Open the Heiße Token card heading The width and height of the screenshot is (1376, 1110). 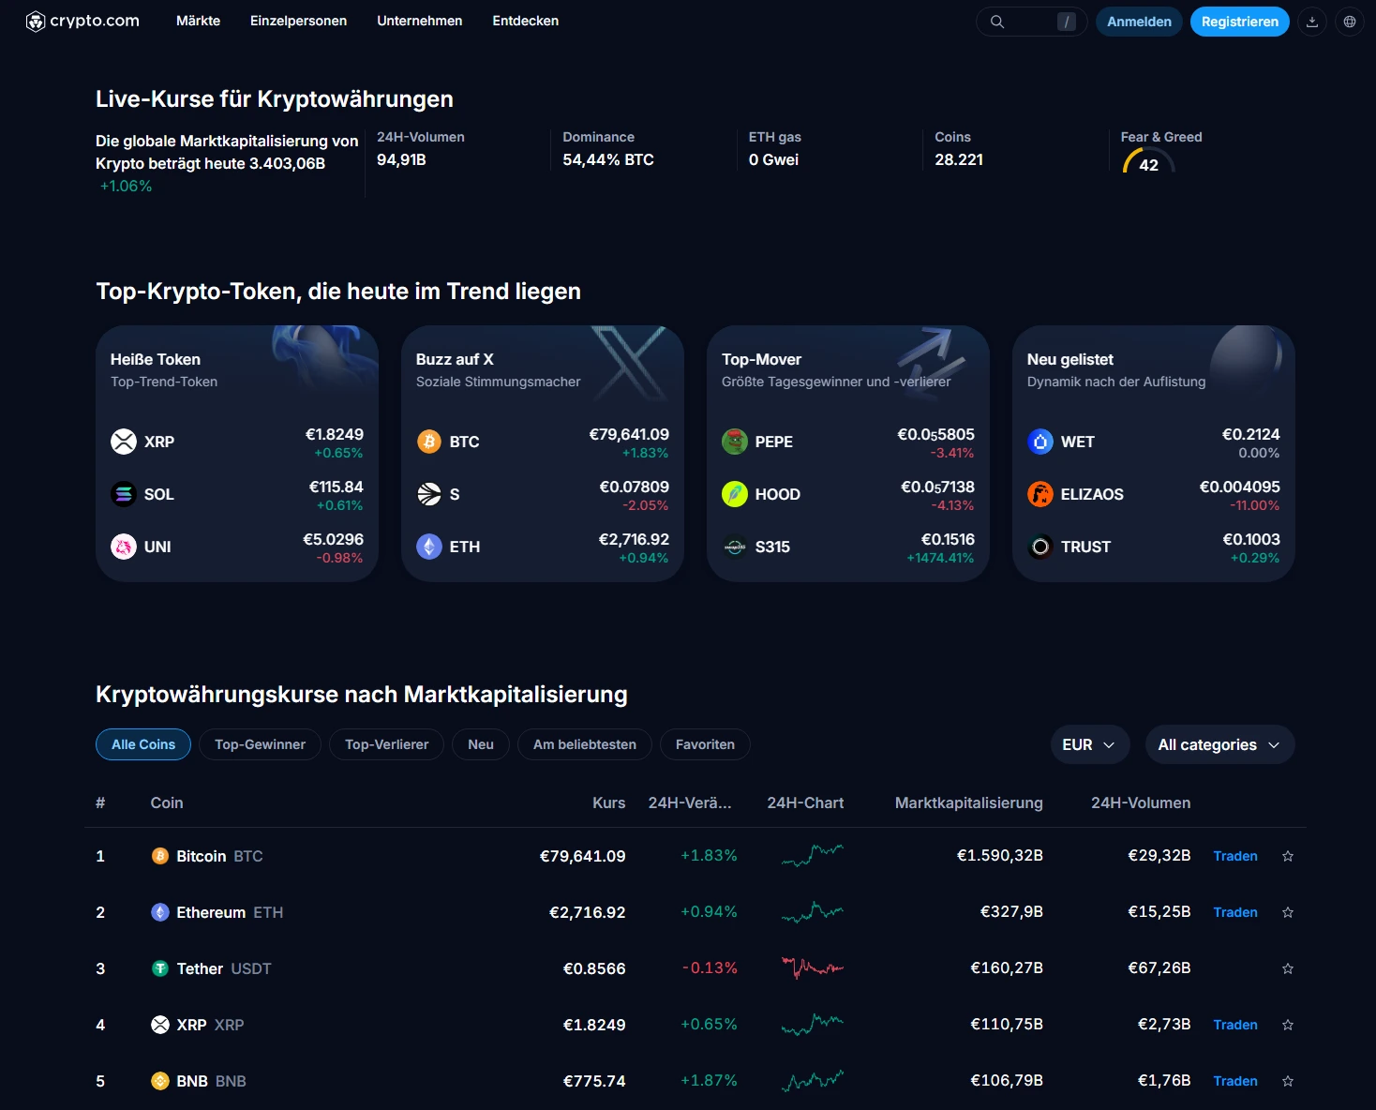(x=156, y=359)
